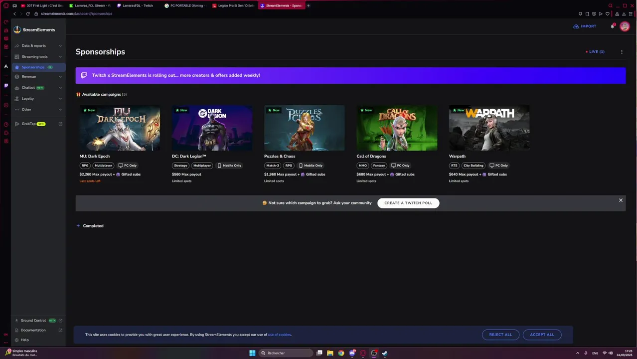Reload the page in the browser
Viewport: 637px width, 359px height.
click(28, 13)
